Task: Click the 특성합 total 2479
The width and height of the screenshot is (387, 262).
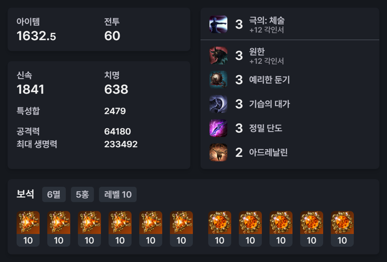Action: [115, 111]
